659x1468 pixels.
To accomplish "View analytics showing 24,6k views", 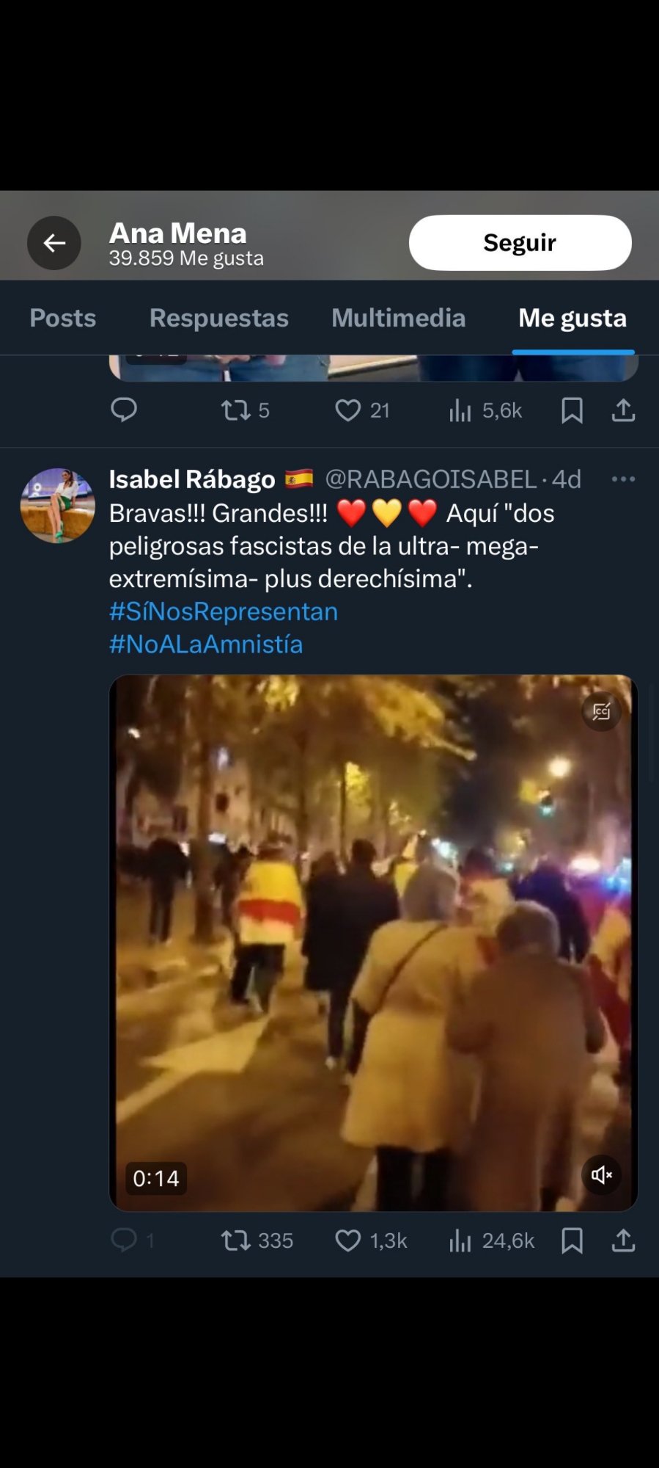I will (x=492, y=1240).
